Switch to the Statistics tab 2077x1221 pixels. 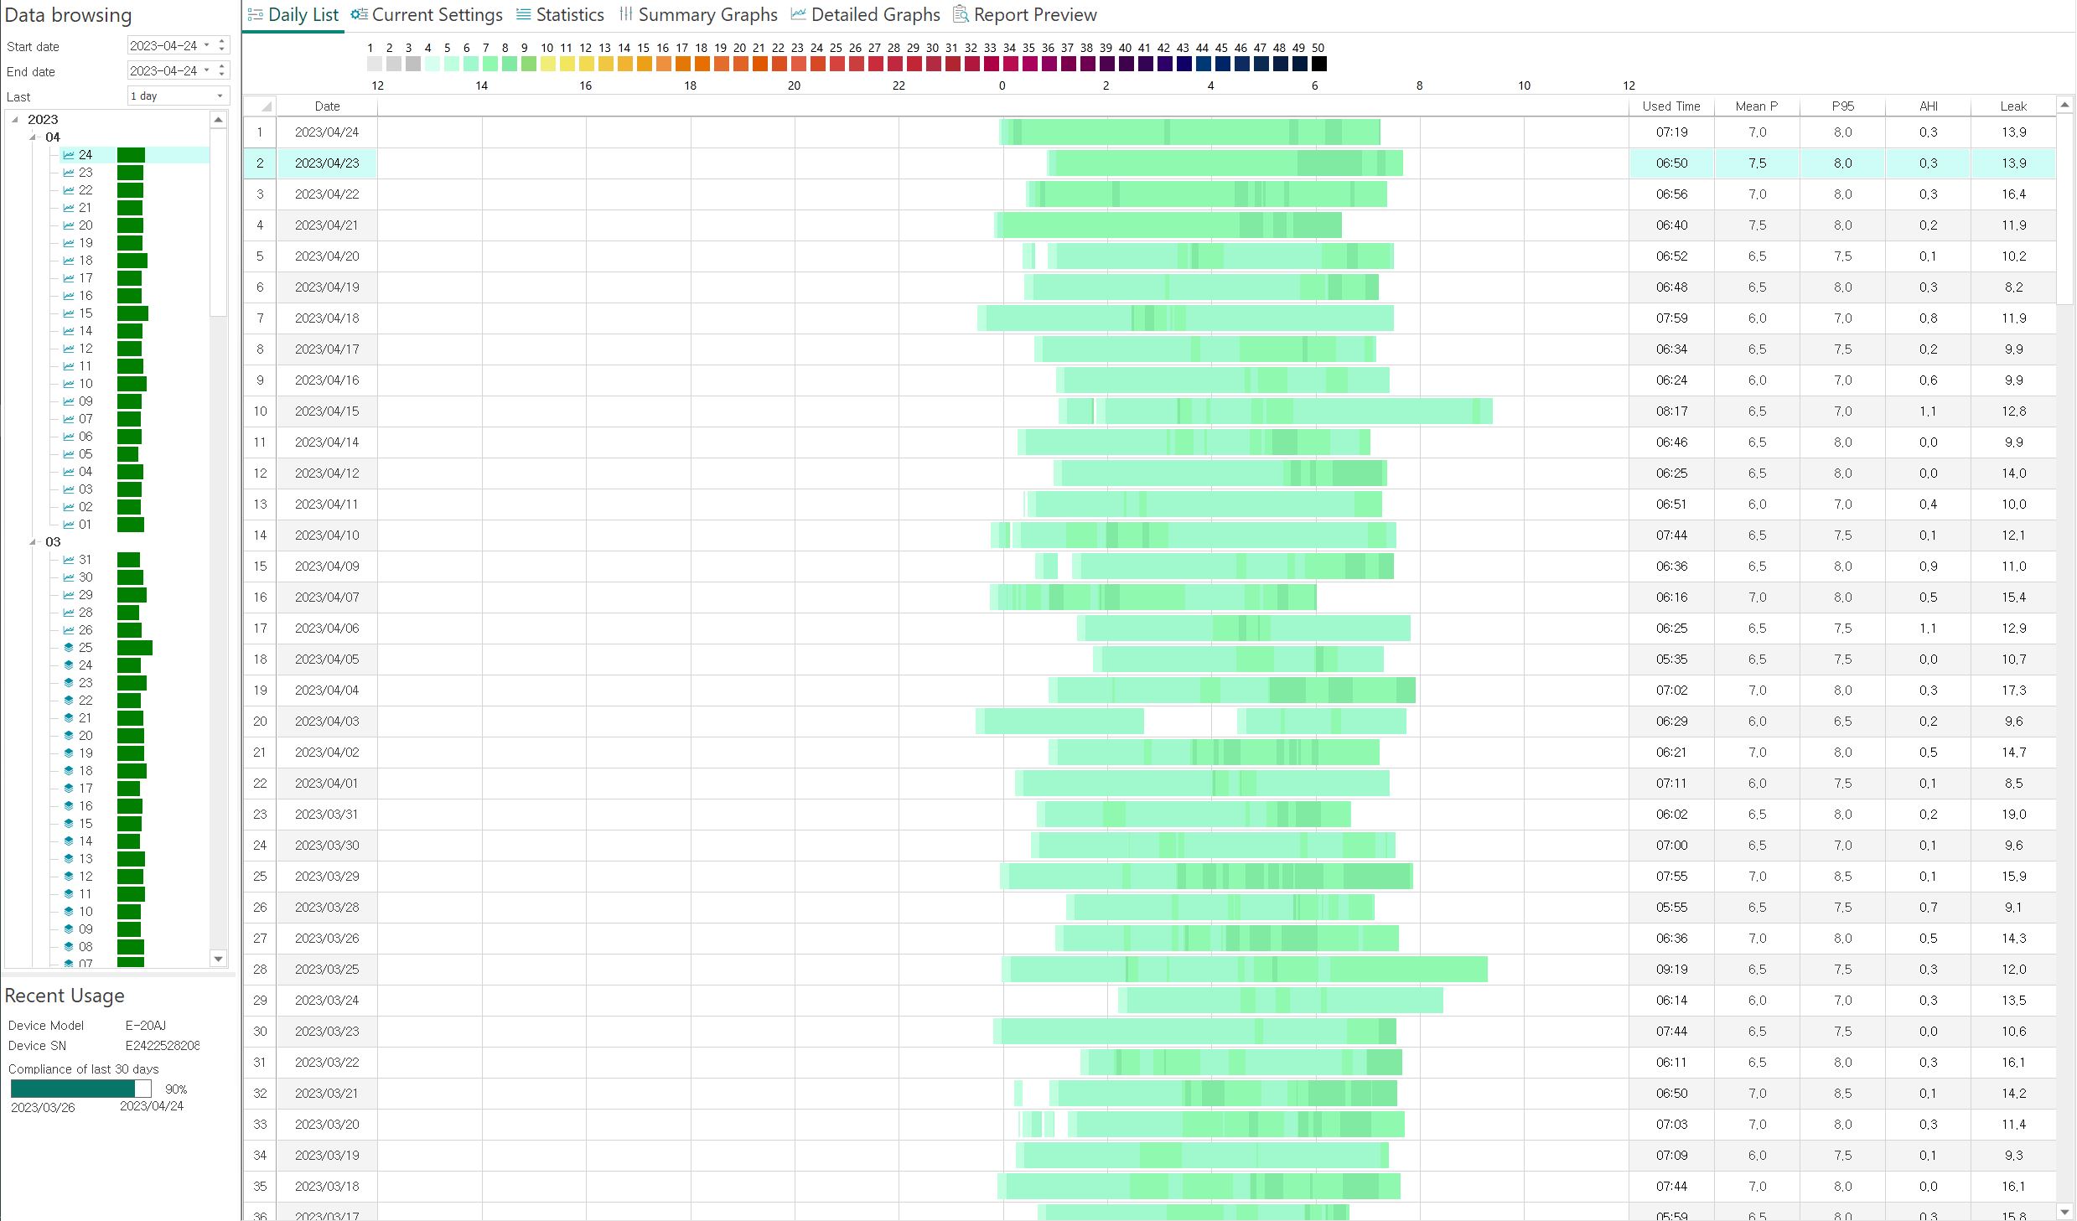point(570,15)
